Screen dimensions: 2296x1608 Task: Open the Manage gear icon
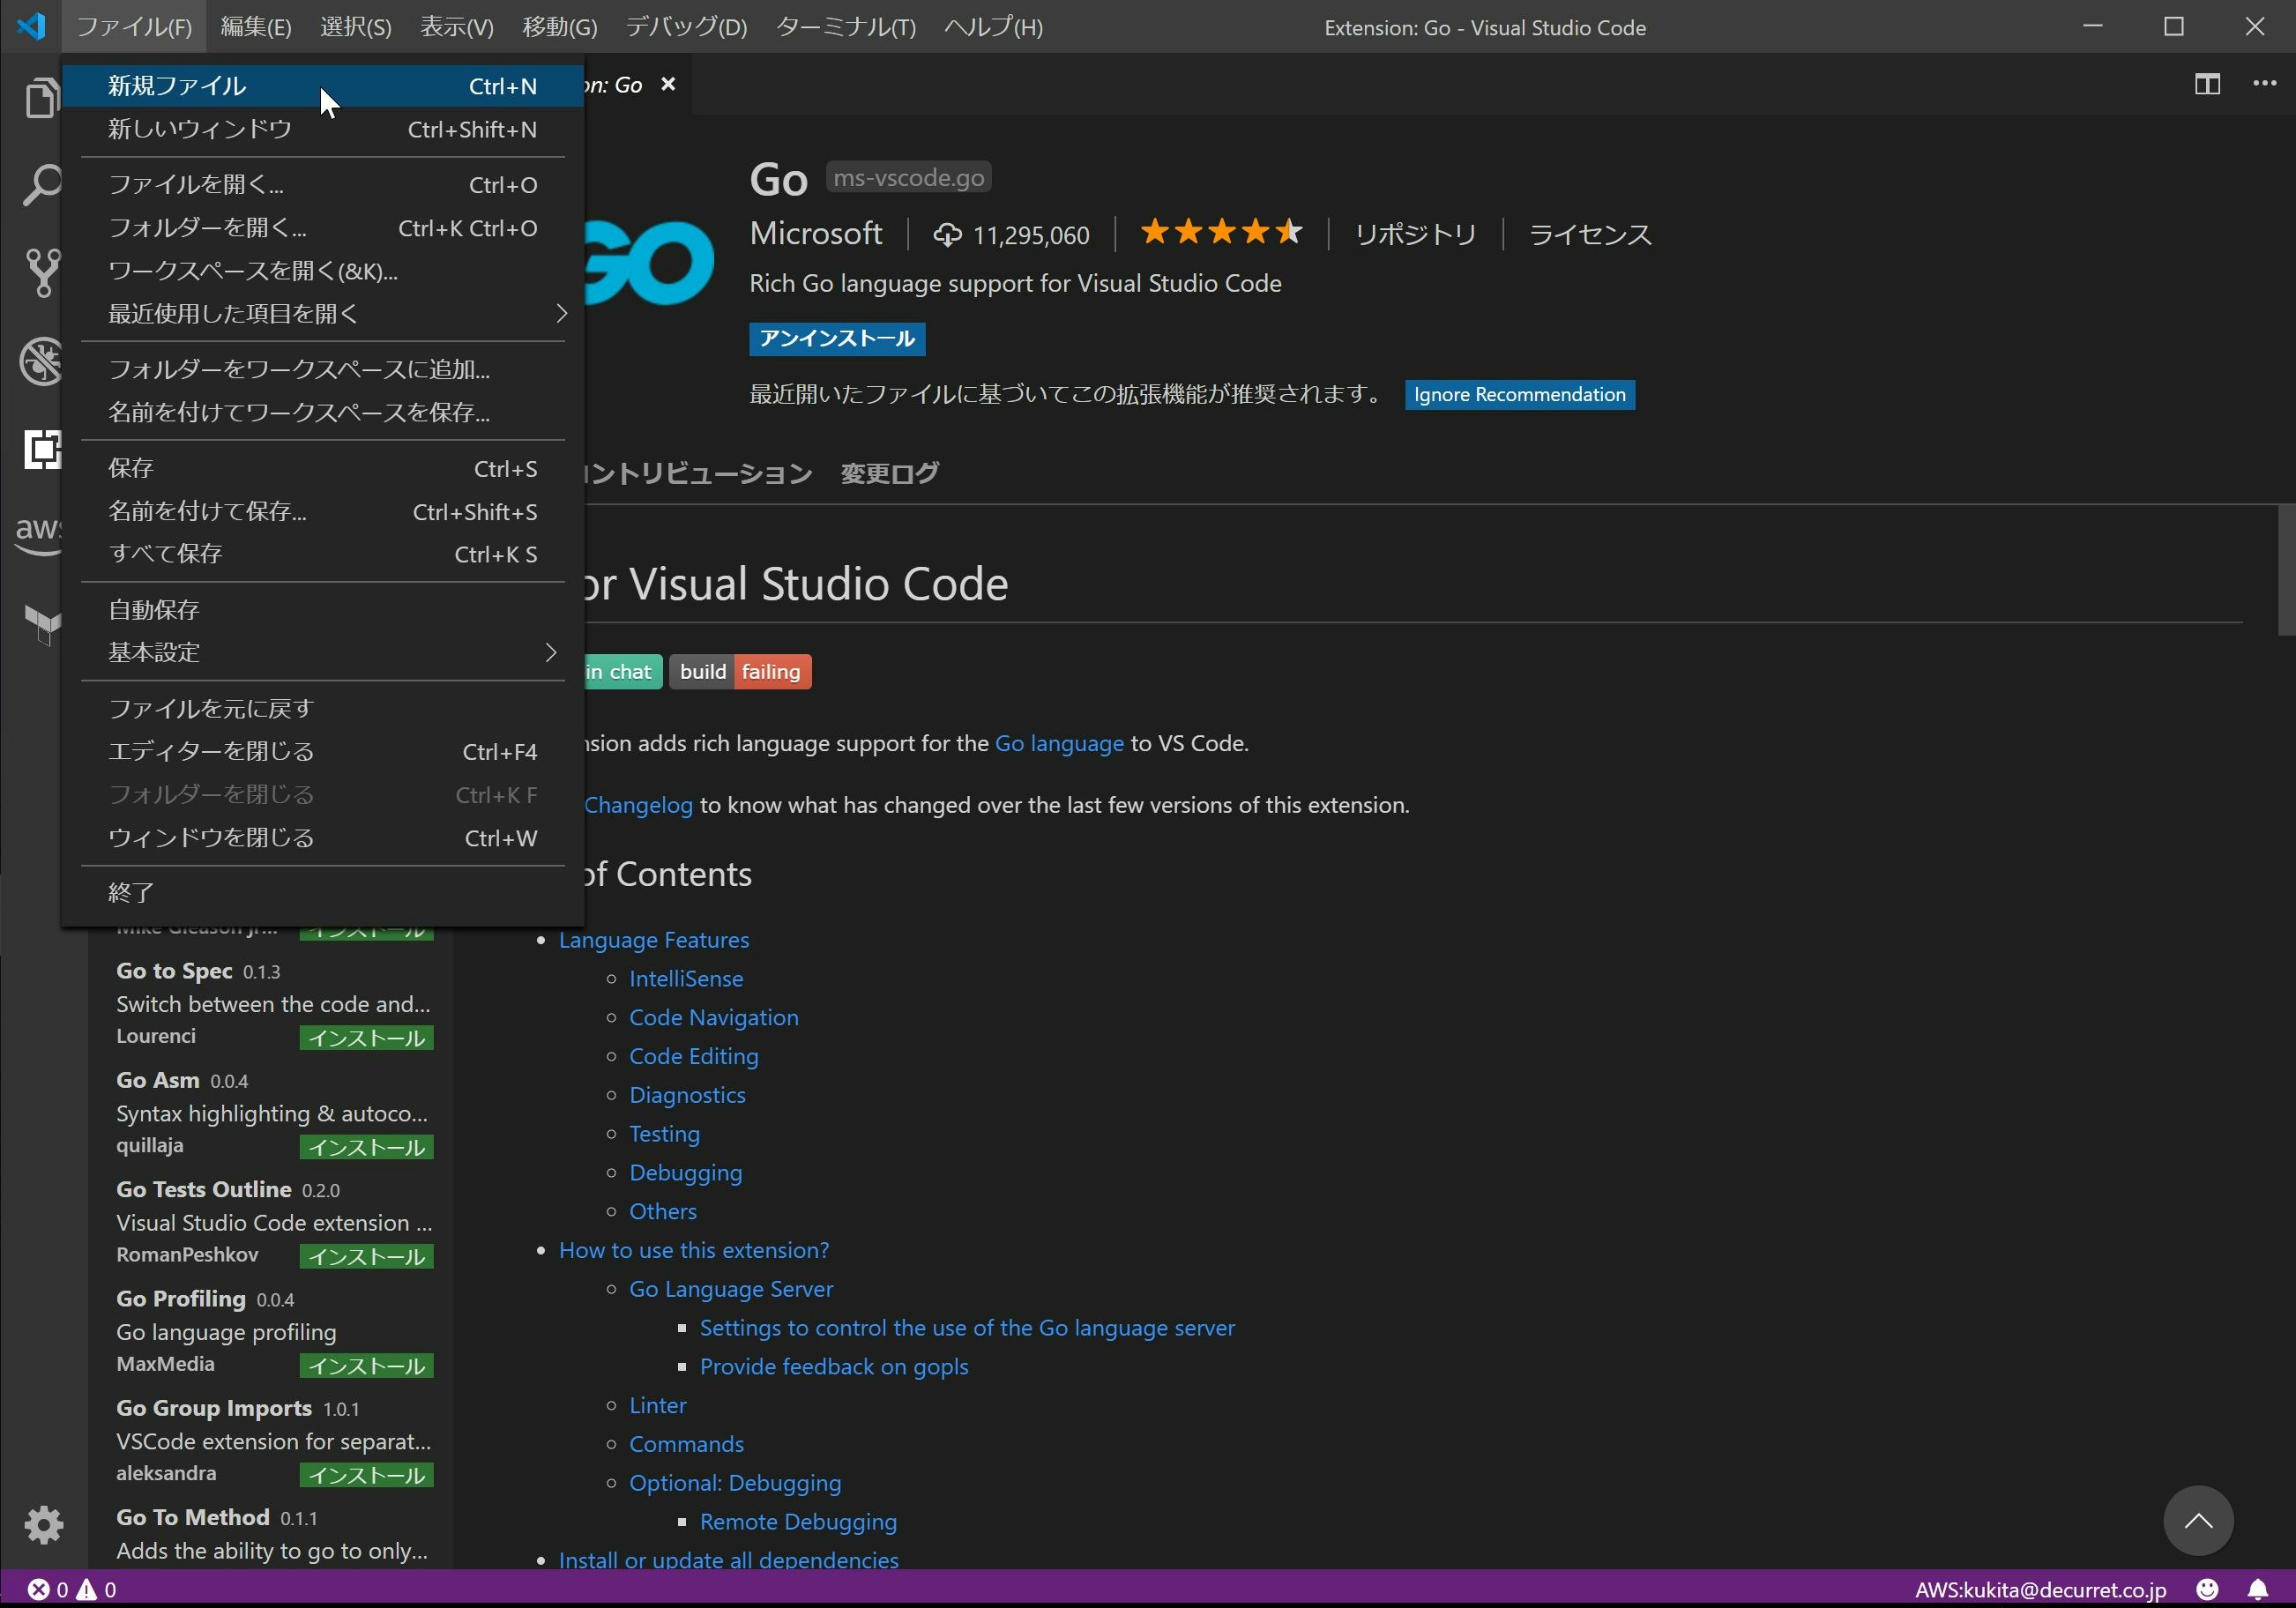43,1524
